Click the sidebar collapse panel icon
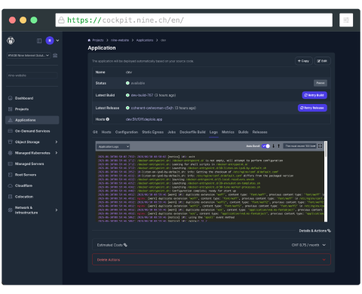Screen dimensions: 362x294 tap(39, 41)
